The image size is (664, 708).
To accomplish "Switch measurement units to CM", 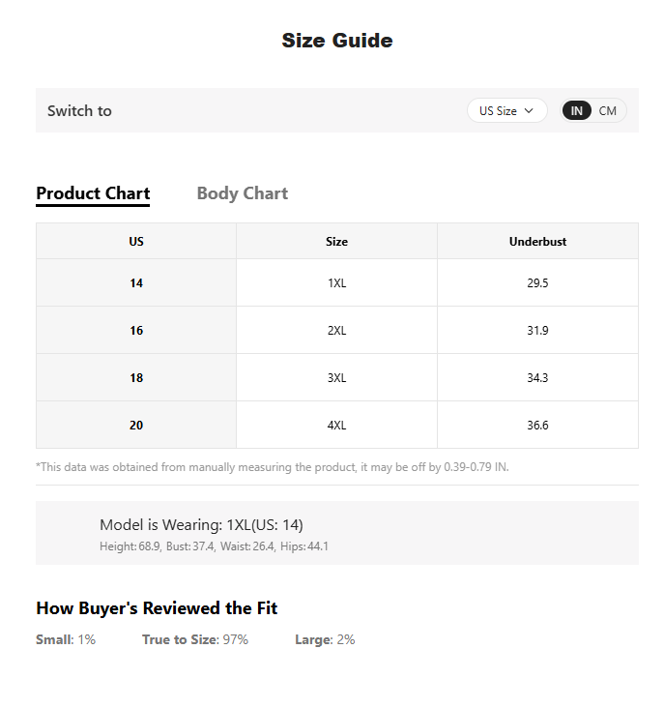I will (608, 110).
